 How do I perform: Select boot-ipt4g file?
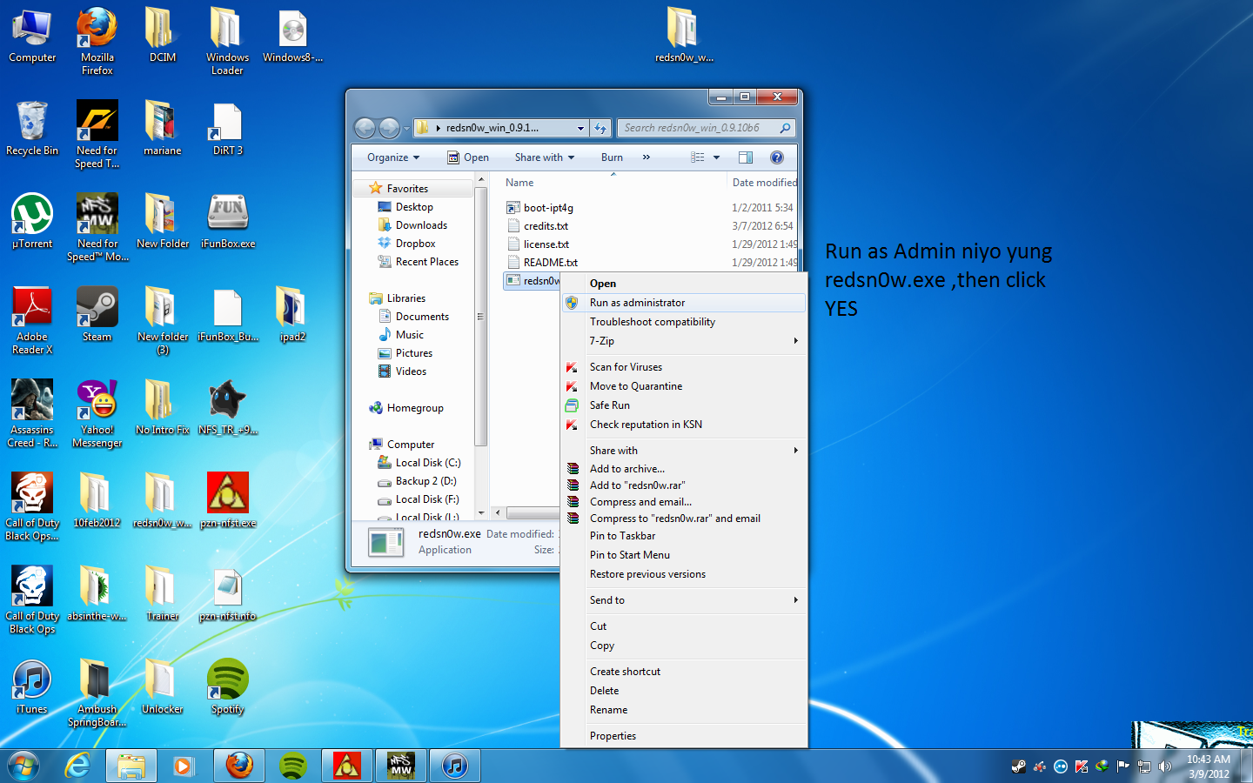(548, 208)
